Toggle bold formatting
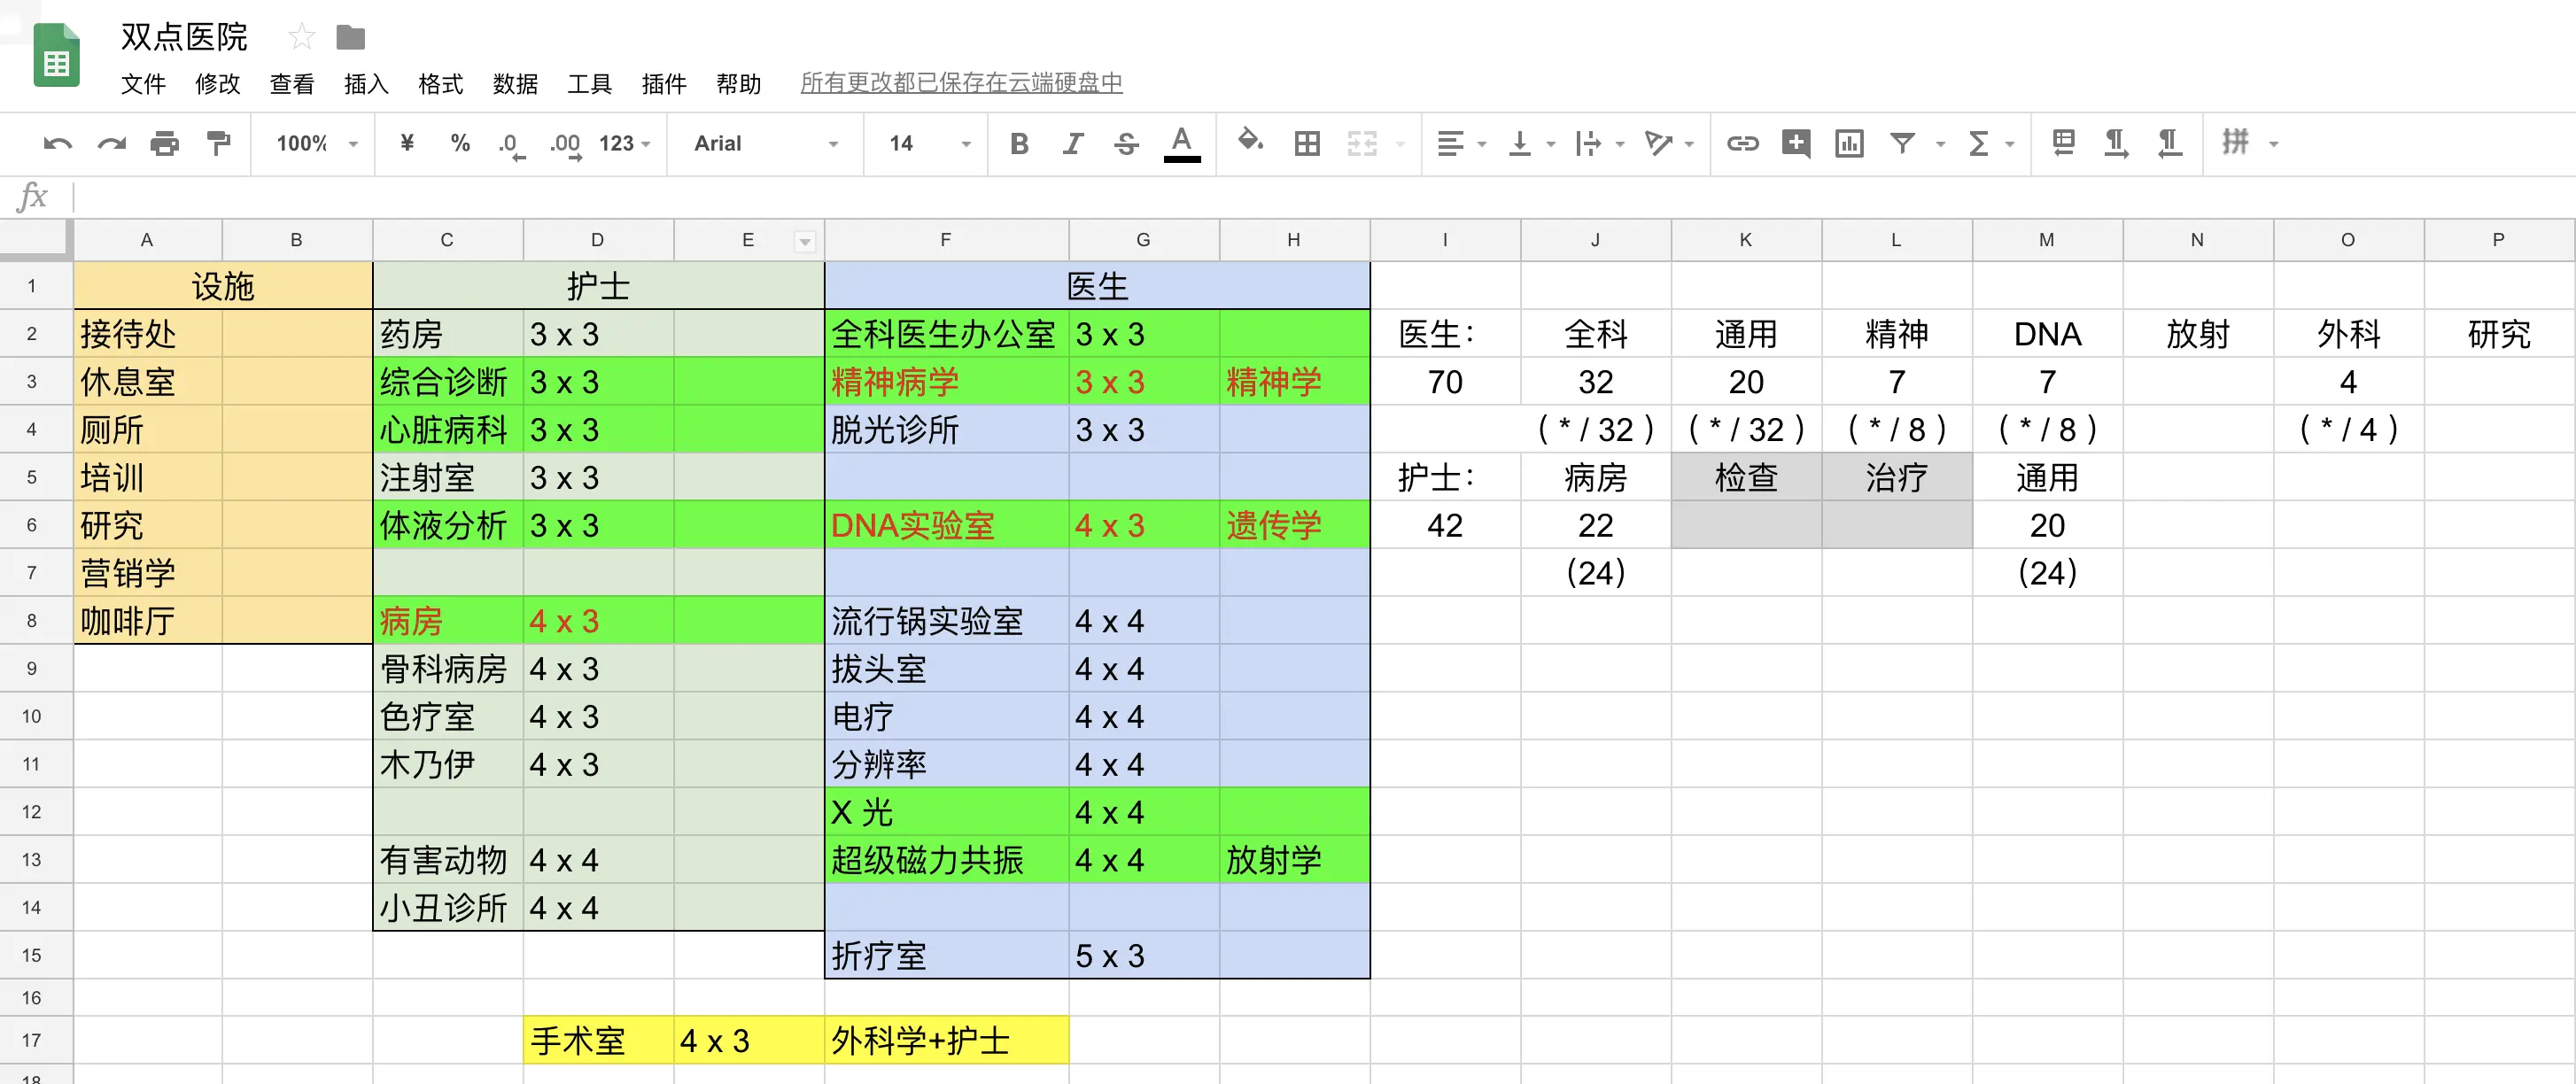The height and width of the screenshot is (1084, 2576). tap(1019, 144)
